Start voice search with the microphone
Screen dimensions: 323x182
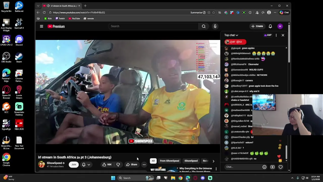215,26
